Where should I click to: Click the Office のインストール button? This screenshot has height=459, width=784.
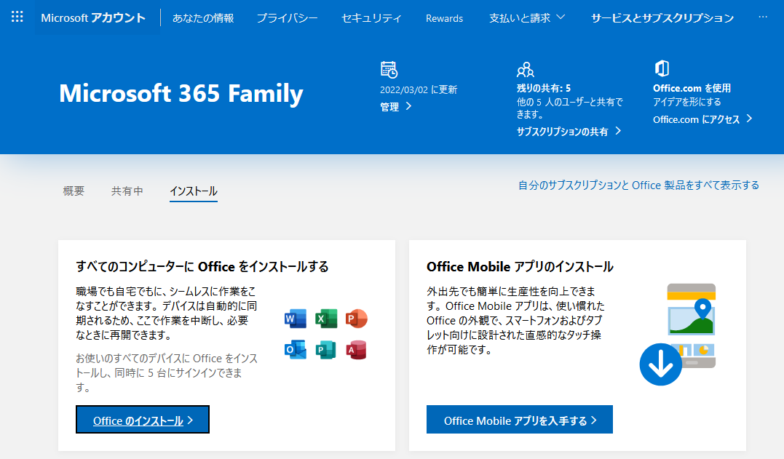142,419
